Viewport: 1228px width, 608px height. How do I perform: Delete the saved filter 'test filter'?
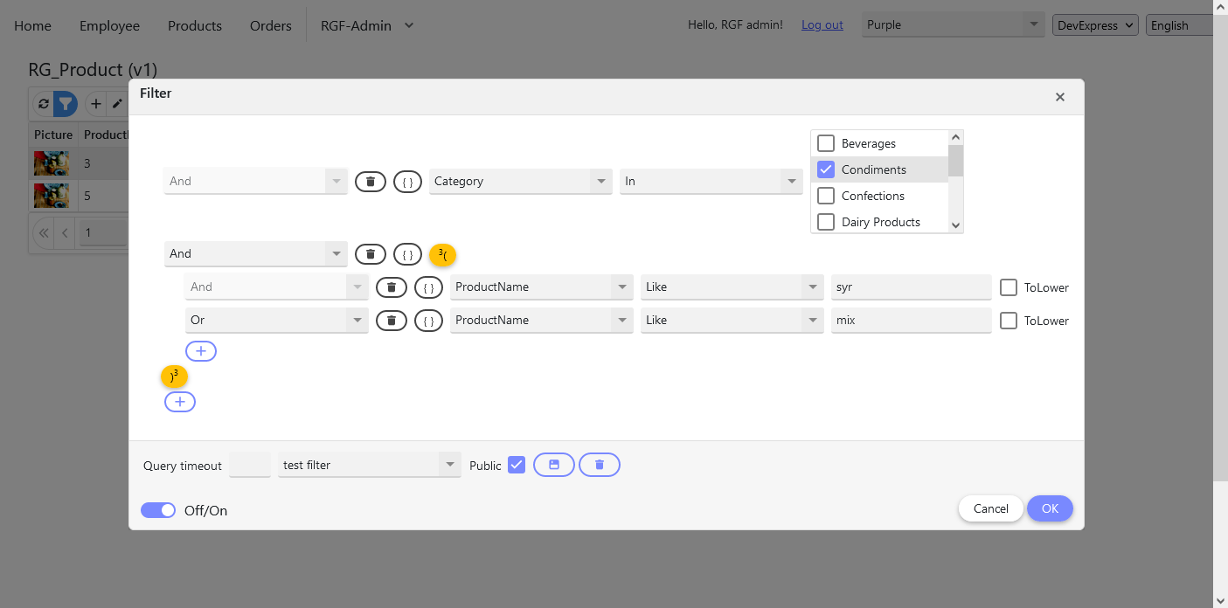[599, 466]
